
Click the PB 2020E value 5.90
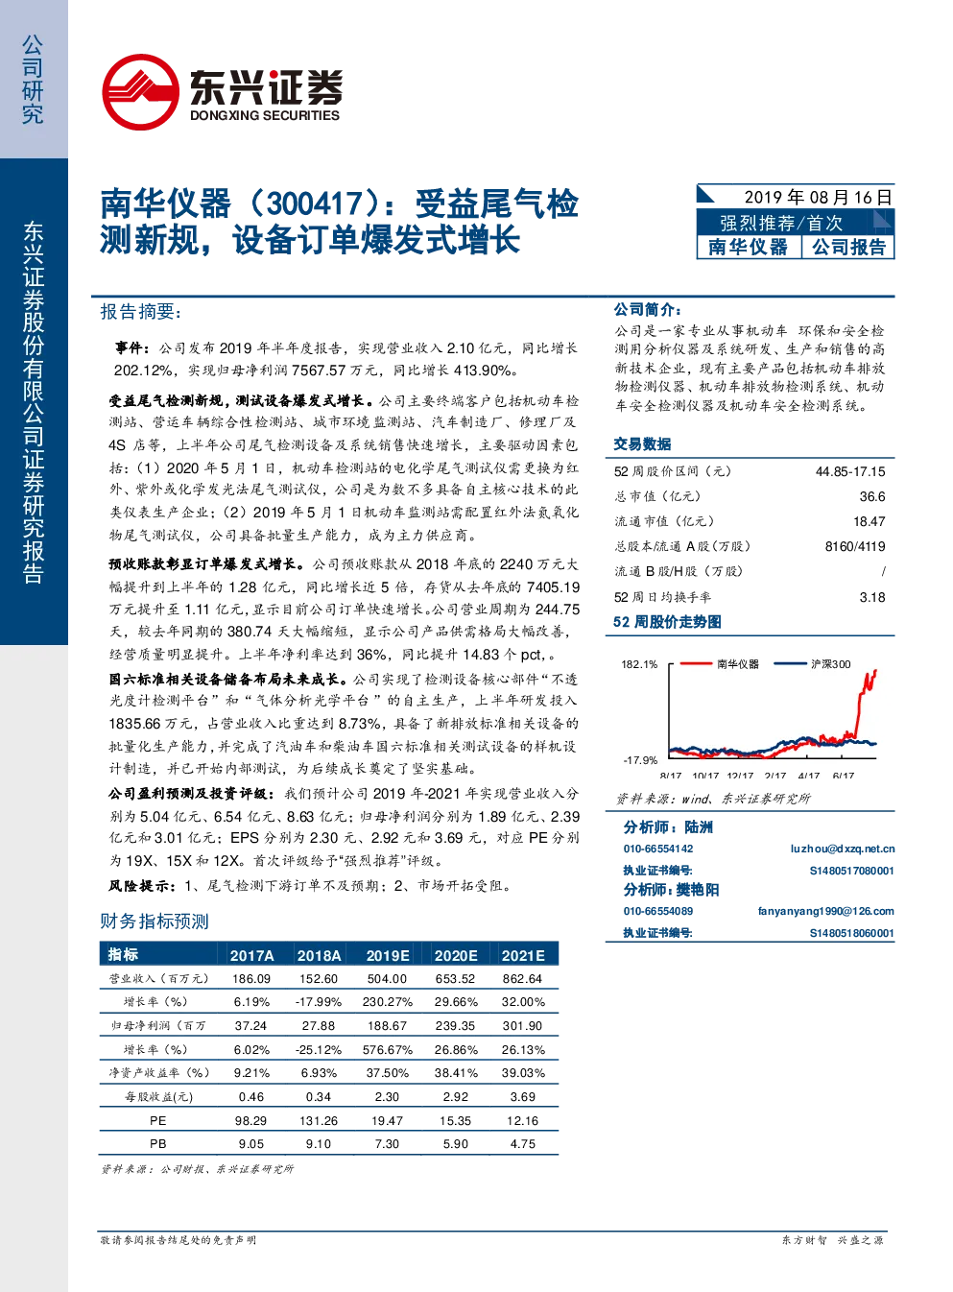pyautogui.click(x=456, y=1143)
